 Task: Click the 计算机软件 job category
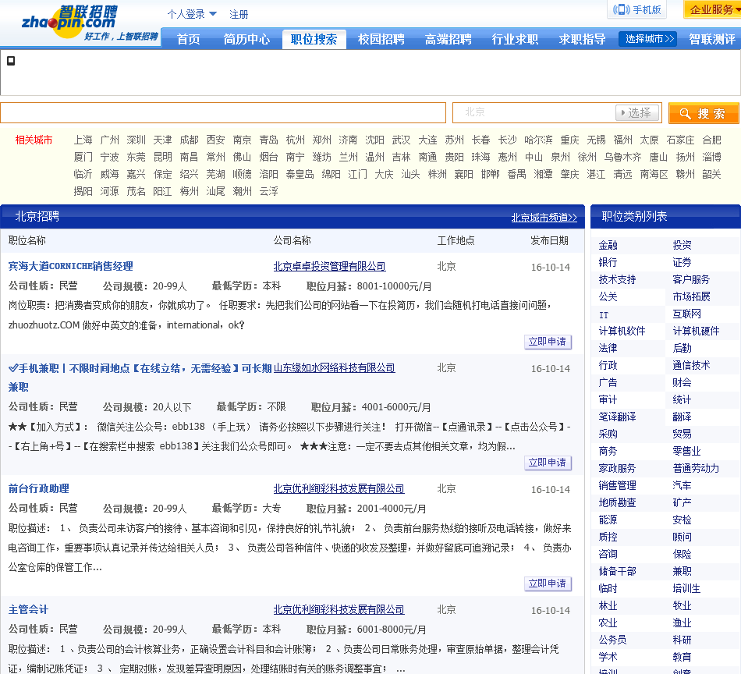[622, 331]
